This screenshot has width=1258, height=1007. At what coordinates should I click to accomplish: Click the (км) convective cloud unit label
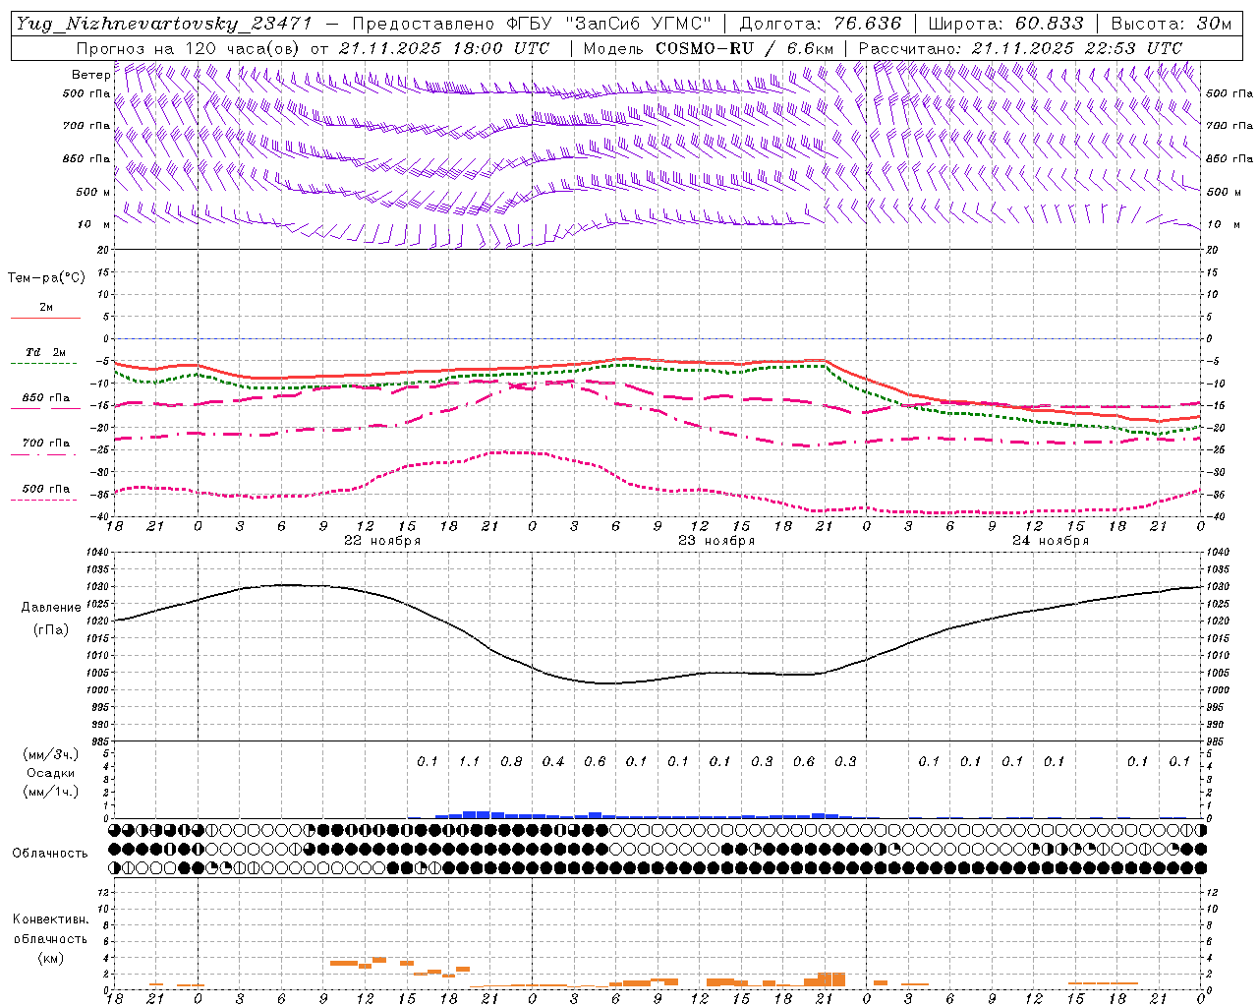[x=50, y=958]
